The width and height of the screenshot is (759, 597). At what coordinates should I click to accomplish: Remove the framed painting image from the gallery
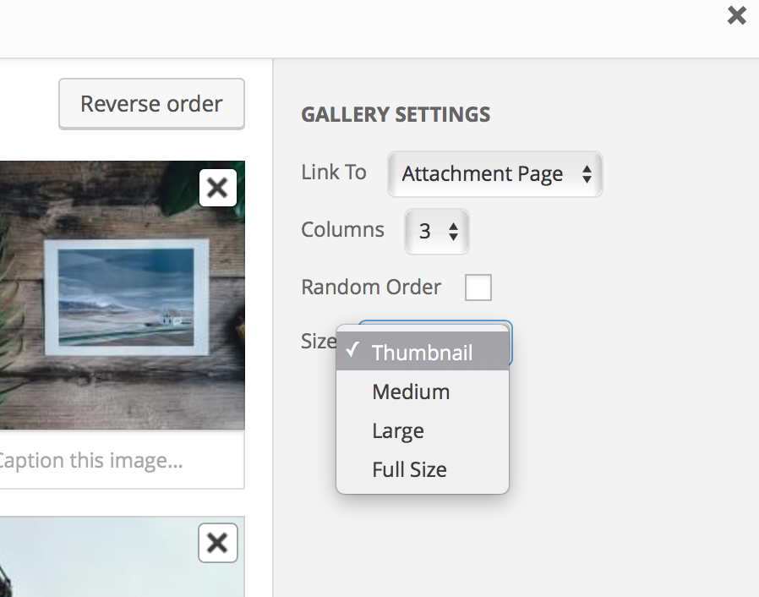click(x=217, y=188)
